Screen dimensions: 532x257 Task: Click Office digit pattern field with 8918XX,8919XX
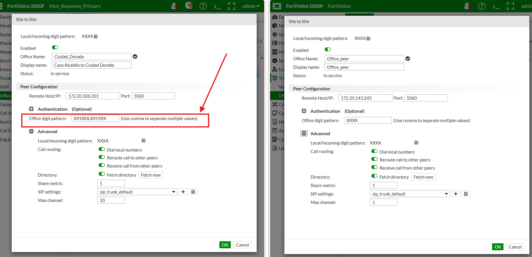pyautogui.click(x=95, y=118)
